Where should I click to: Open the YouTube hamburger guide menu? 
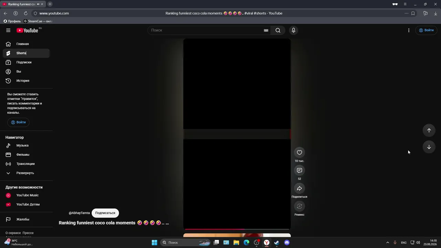click(8, 30)
